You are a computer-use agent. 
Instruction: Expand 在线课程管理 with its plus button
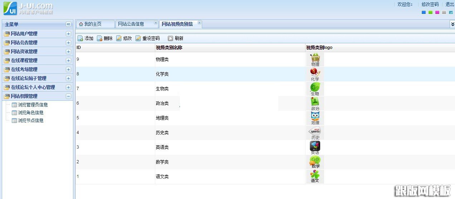[x=68, y=60]
